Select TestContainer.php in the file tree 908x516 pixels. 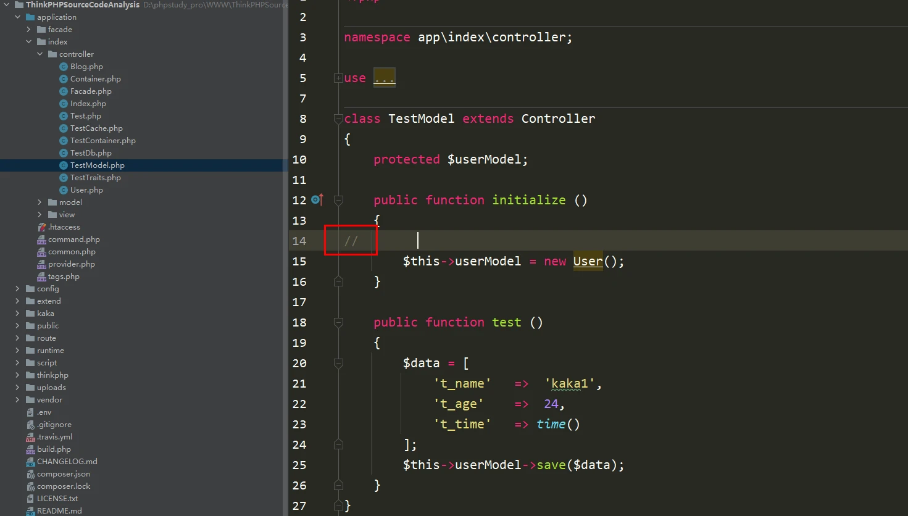102,141
